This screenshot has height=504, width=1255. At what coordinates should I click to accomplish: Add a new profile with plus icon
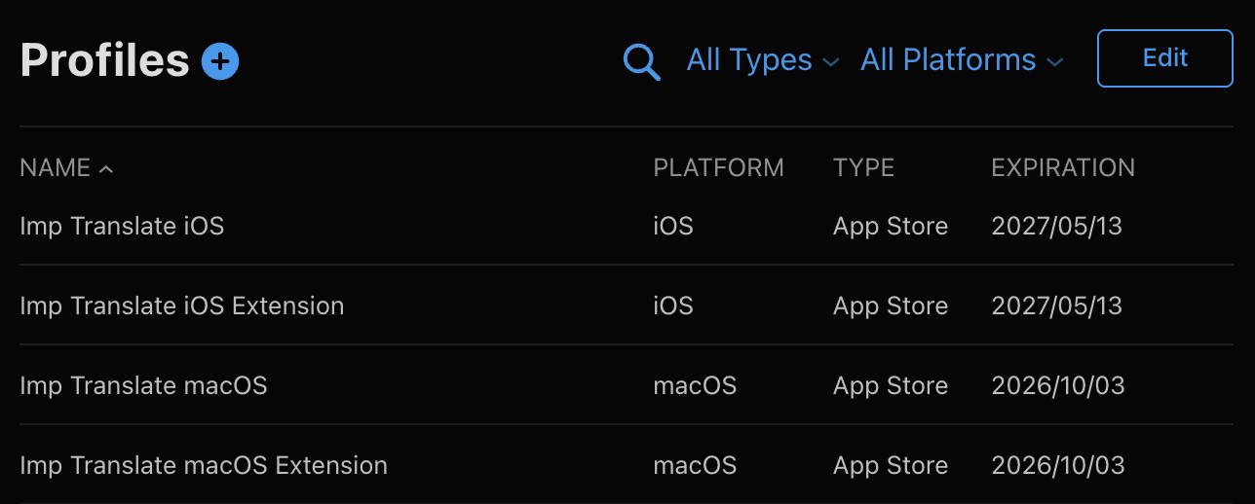[x=220, y=61]
